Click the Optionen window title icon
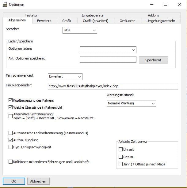This screenshot has height=188, width=187. click(x=5, y=5)
